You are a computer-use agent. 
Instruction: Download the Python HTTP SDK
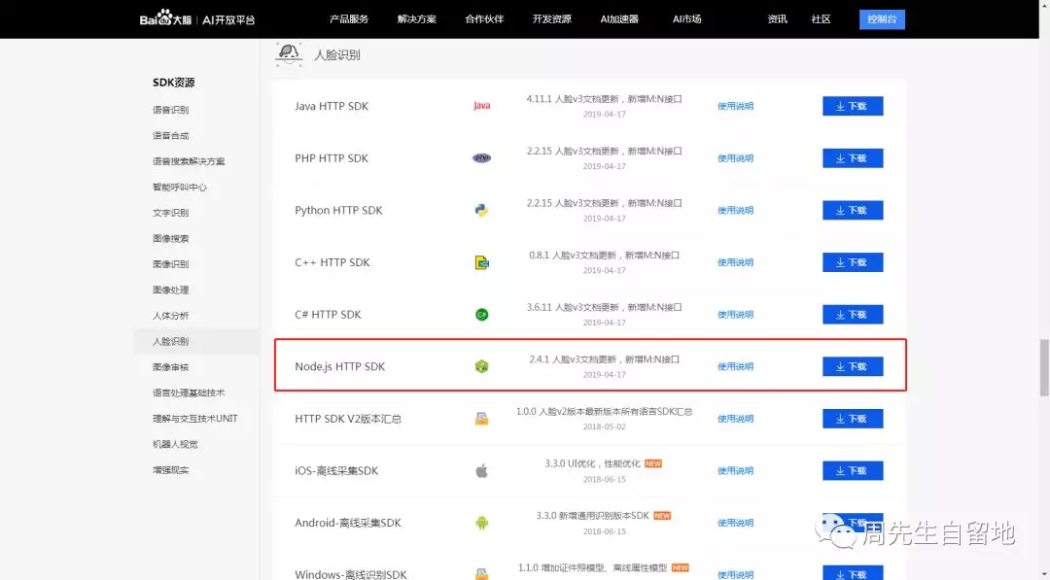coord(853,210)
